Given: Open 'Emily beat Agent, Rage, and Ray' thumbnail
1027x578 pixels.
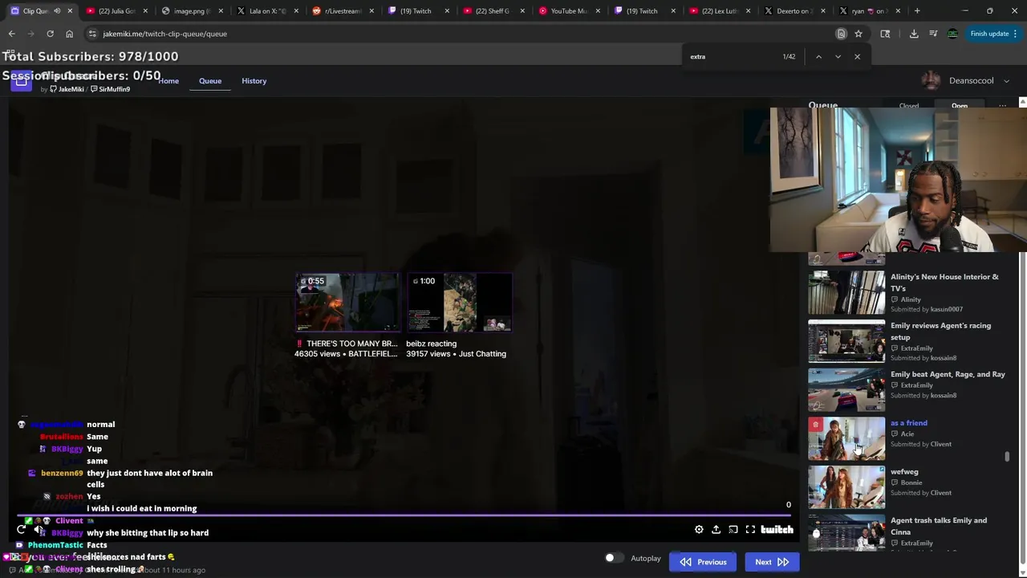Looking at the screenshot, I should [x=846, y=390].
